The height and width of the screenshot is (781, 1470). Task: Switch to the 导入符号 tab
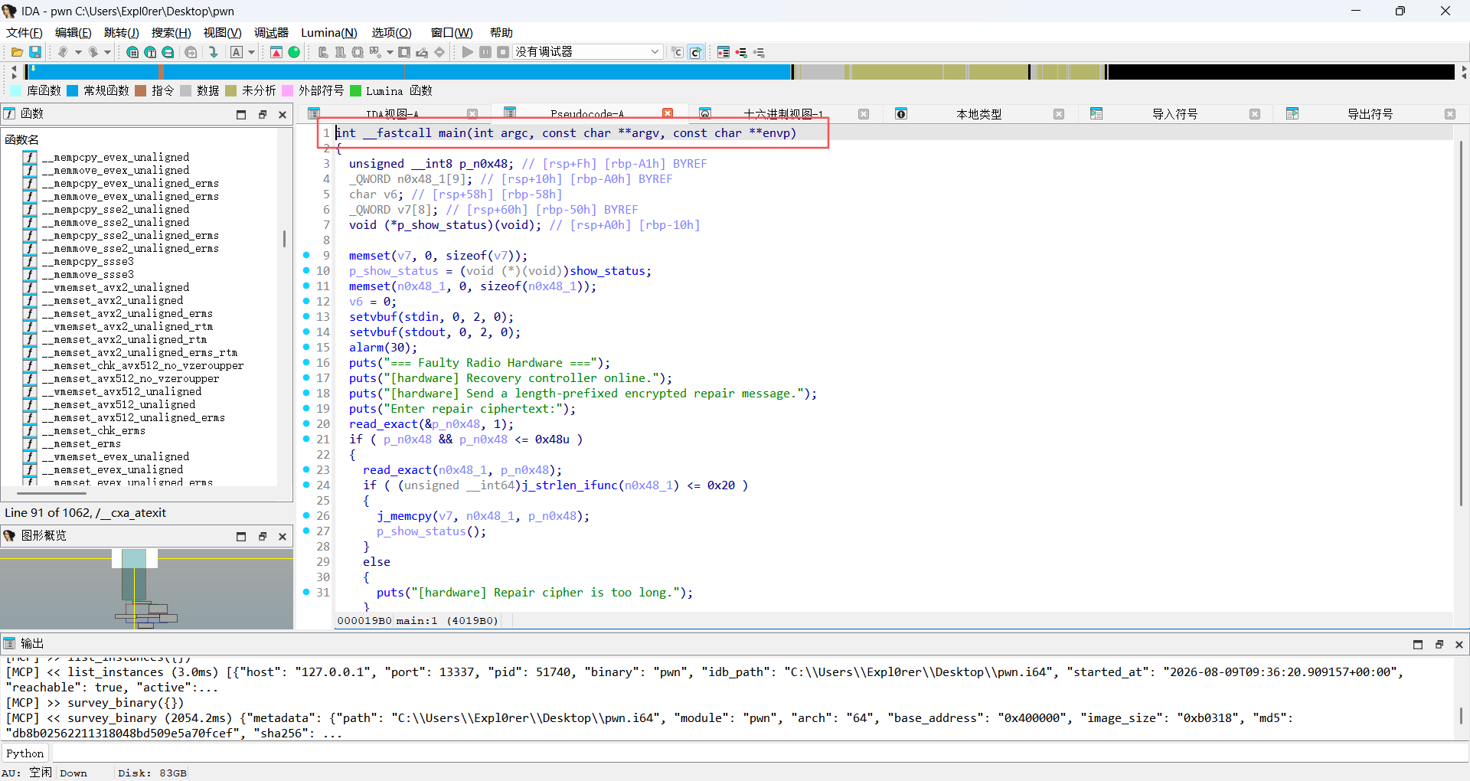tap(1174, 114)
